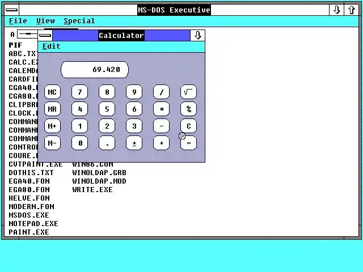Image resolution: width=363 pixels, height=272 pixels.
Task: Minimize Calculator with its down arrow
Action: click(197, 35)
